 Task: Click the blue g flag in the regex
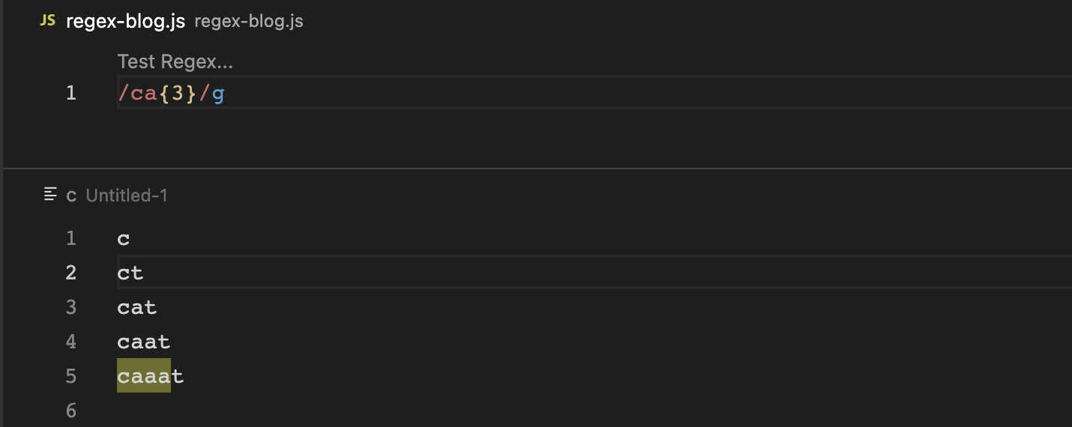coord(218,94)
